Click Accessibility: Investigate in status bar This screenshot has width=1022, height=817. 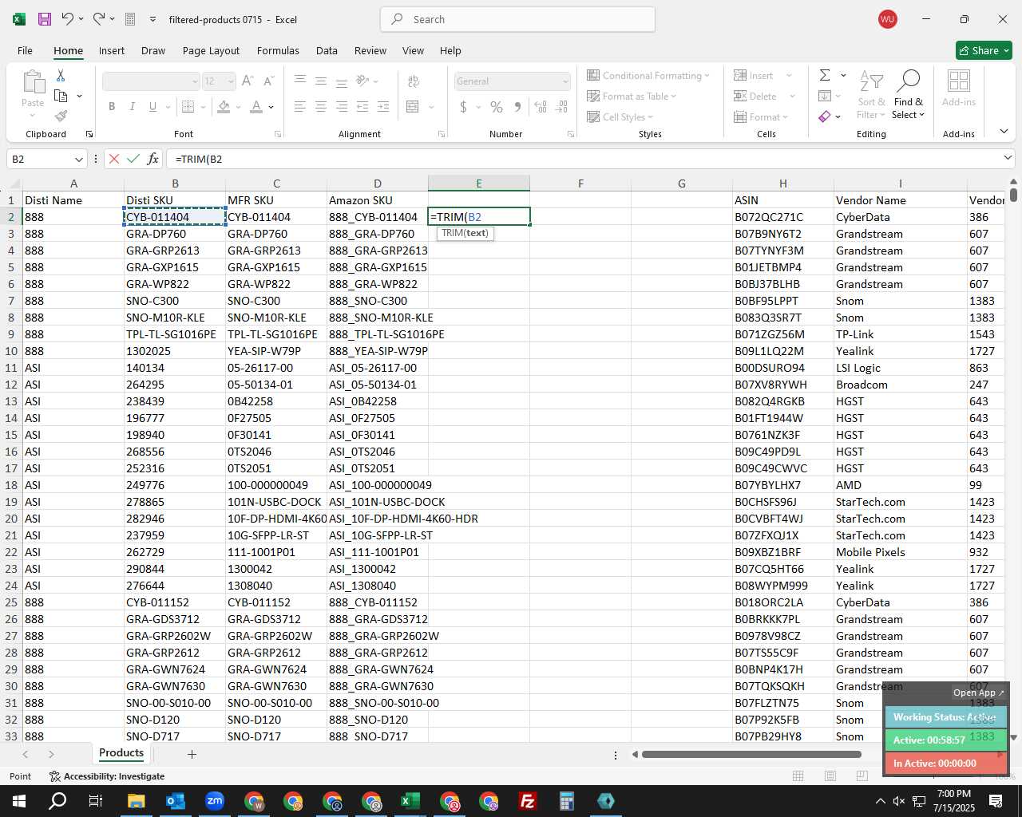click(x=107, y=776)
